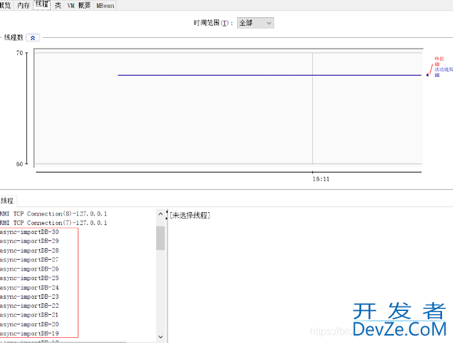This screenshot has width=453, height=343.
Task: Click the 16:11 time axis label
Action: [x=321, y=179]
